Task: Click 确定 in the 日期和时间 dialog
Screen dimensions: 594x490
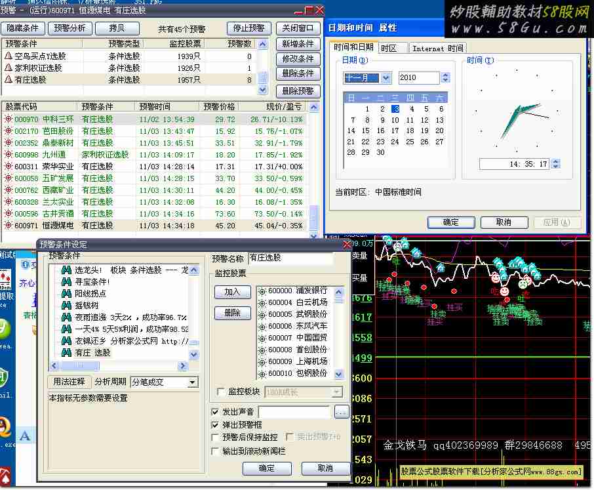Action: (x=451, y=222)
